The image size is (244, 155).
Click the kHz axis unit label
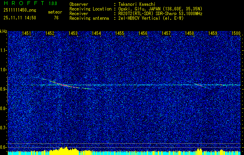[3, 31]
